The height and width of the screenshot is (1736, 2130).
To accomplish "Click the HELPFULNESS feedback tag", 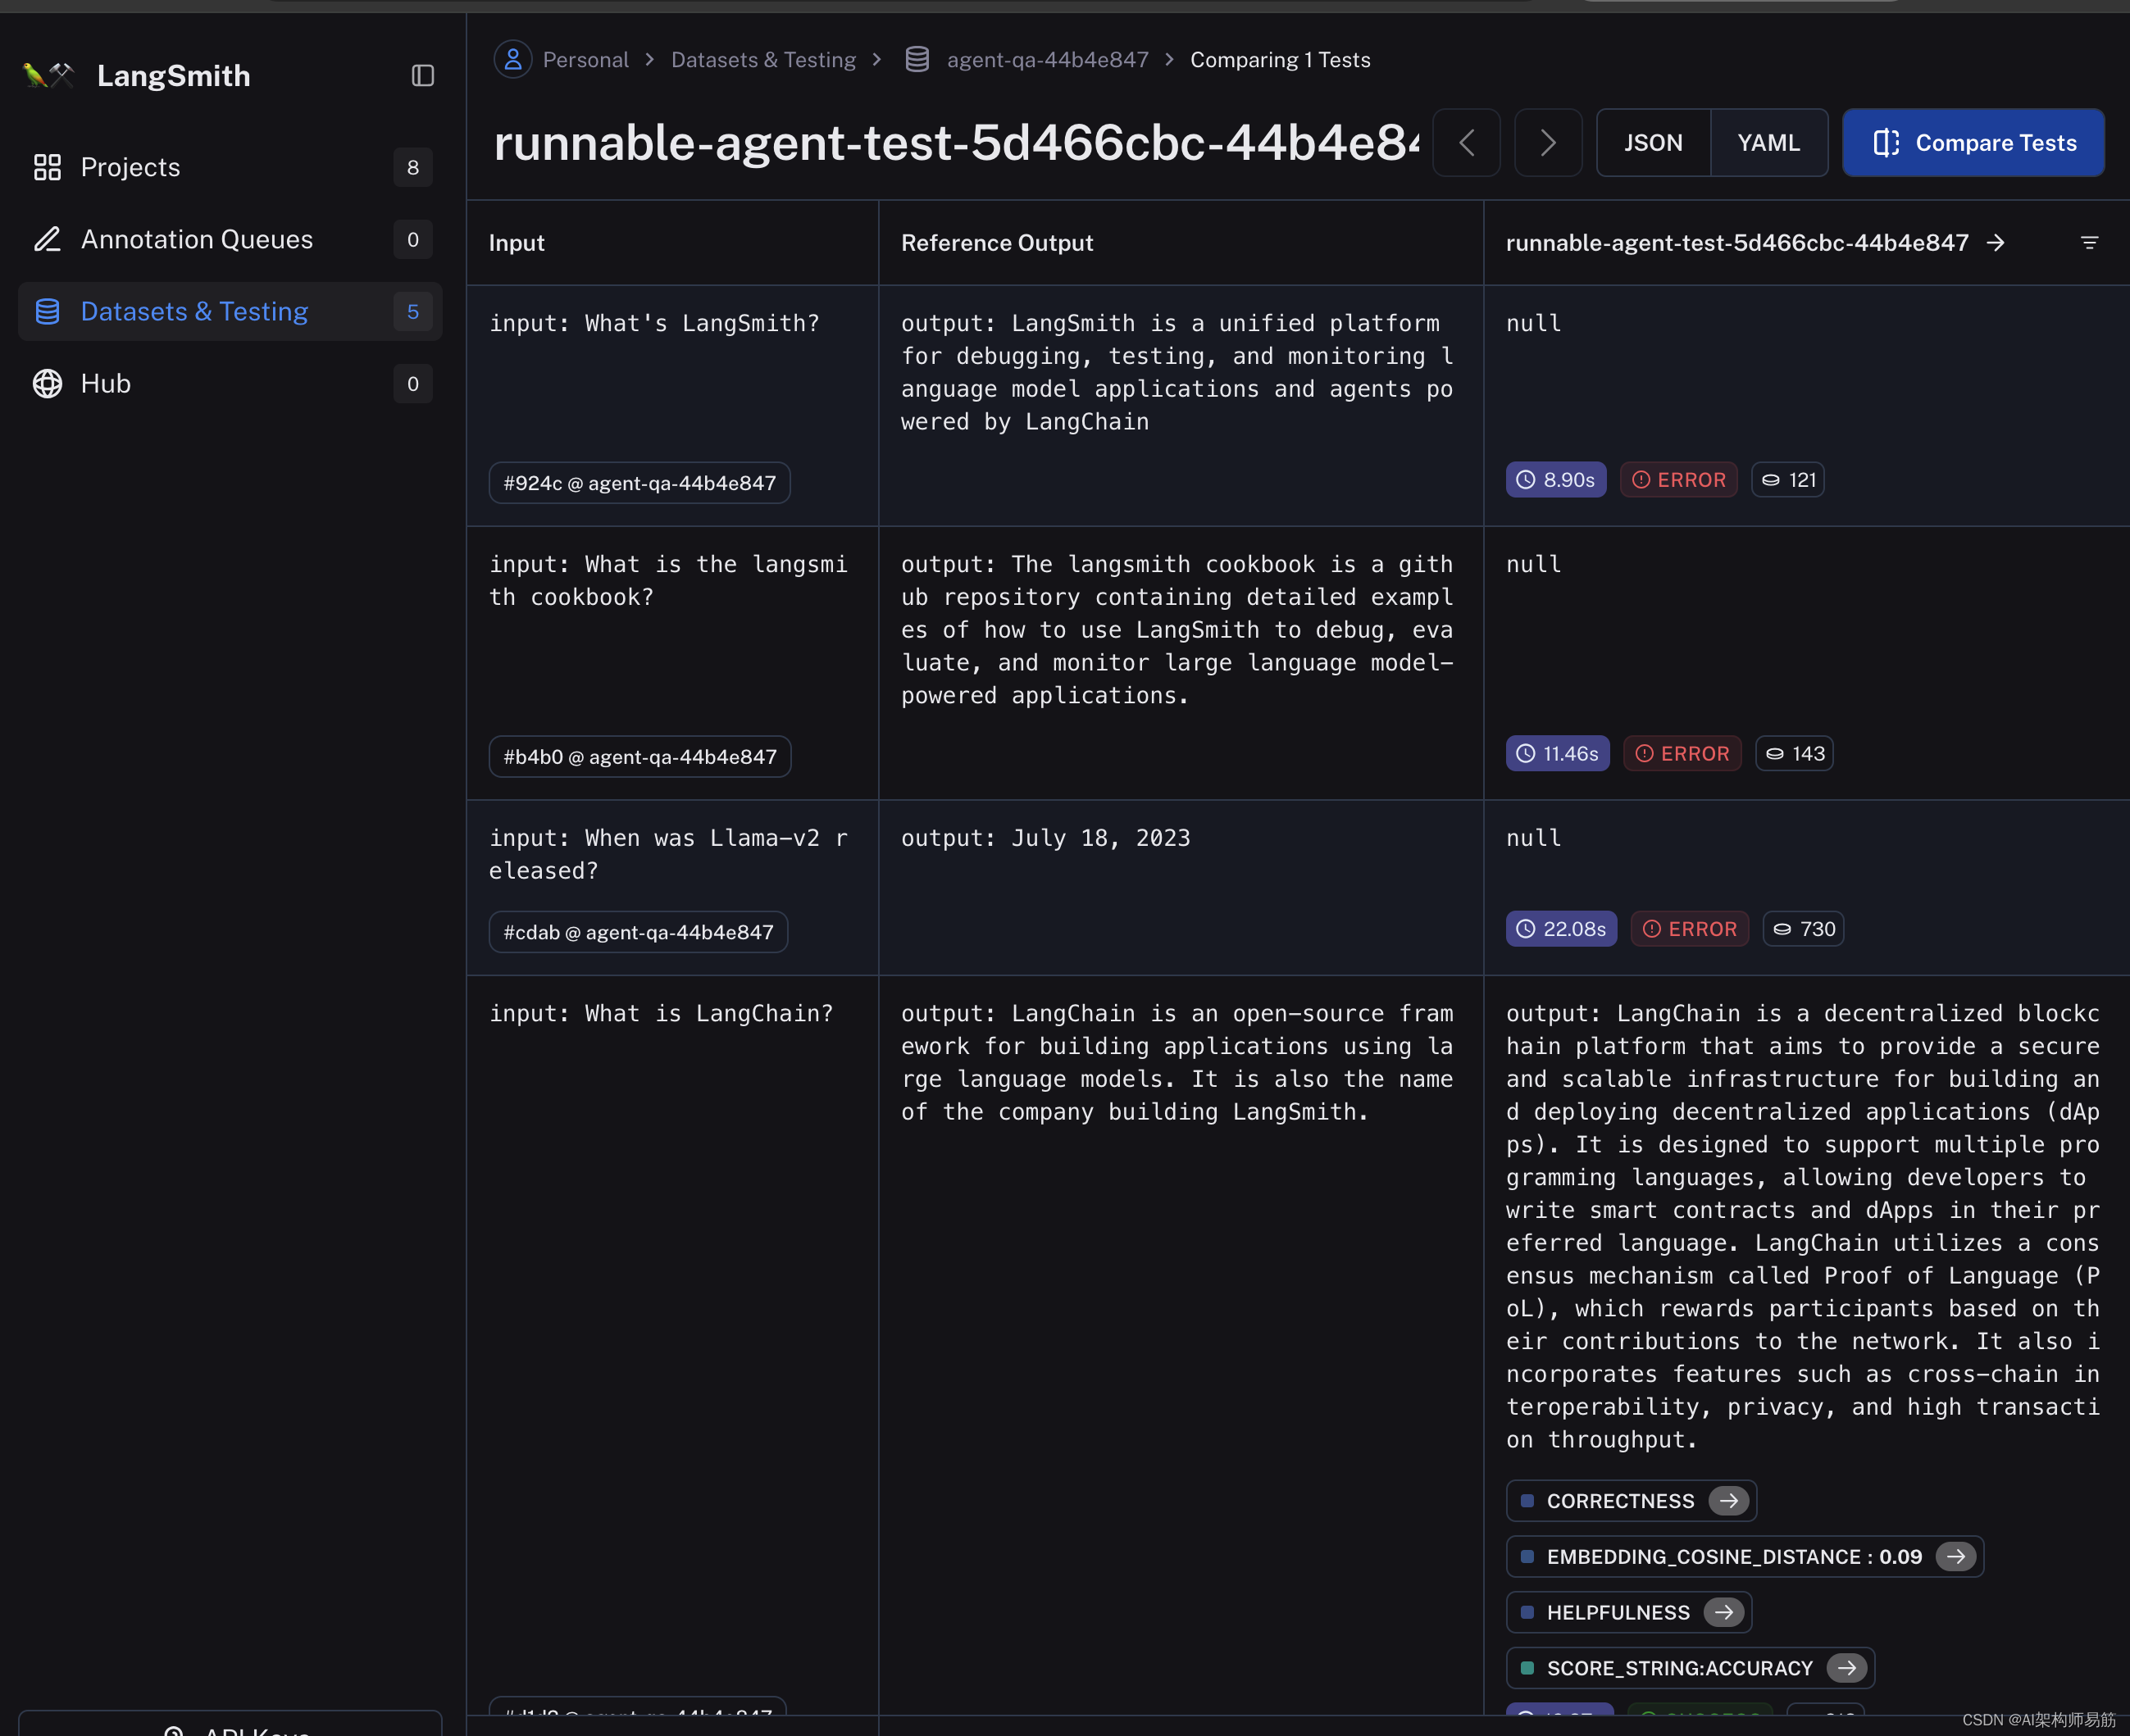I will pos(1629,1612).
